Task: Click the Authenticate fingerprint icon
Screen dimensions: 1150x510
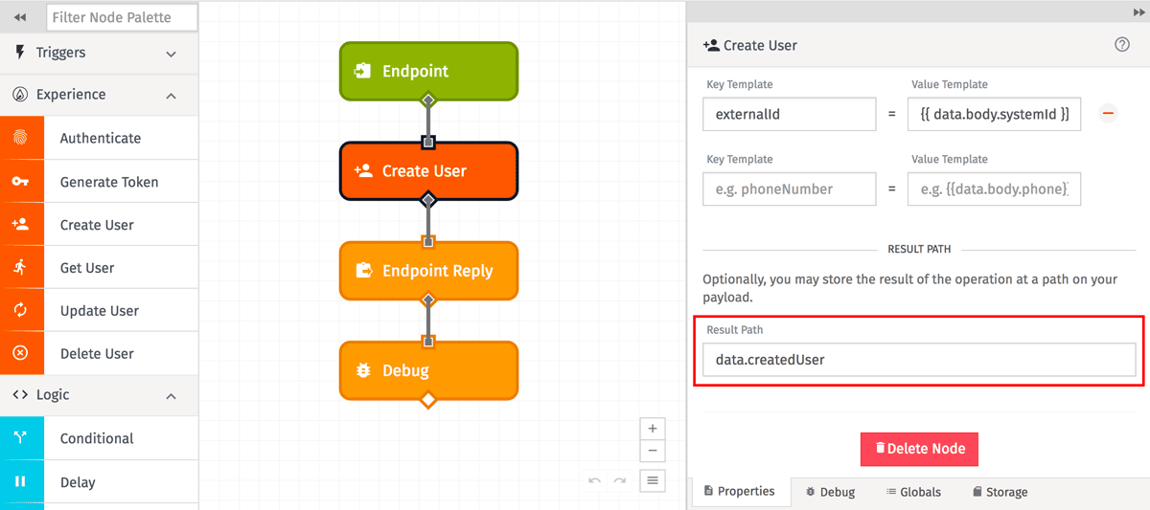Action: (21, 138)
